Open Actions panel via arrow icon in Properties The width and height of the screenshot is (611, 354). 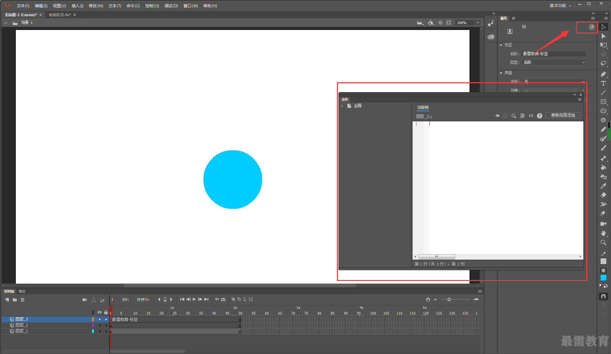point(592,27)
